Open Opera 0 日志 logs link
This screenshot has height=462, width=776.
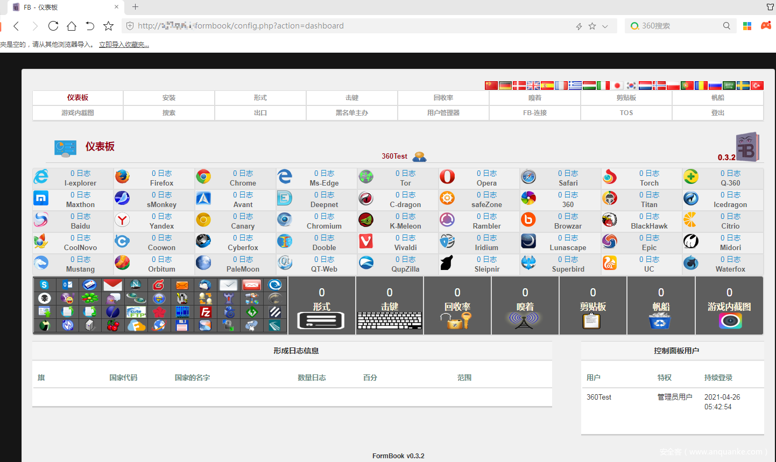486,173
